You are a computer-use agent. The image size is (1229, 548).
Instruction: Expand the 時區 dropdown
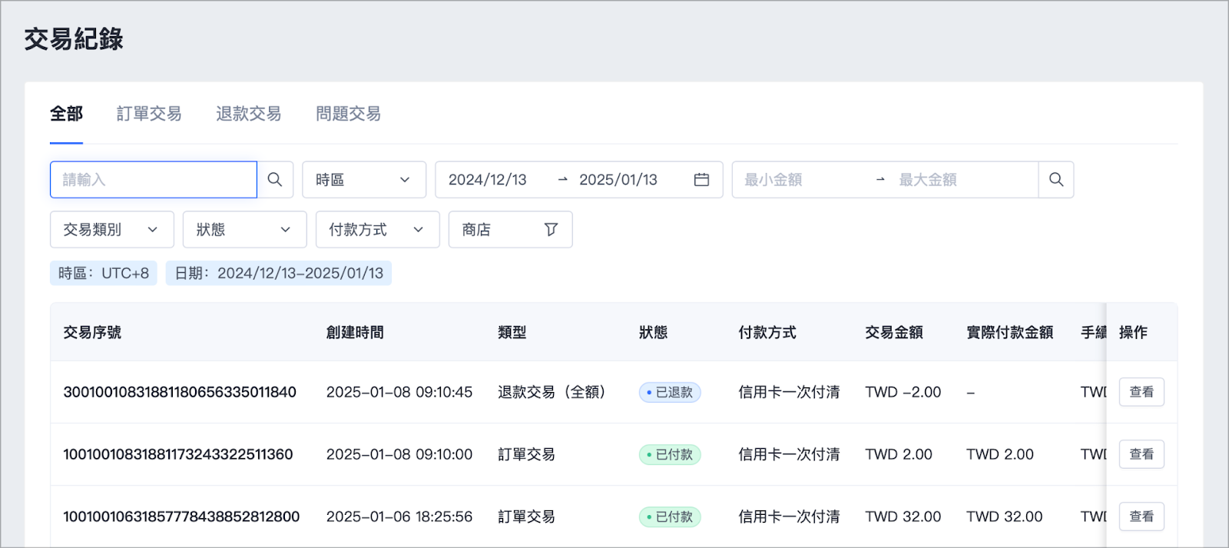(364, 180)
